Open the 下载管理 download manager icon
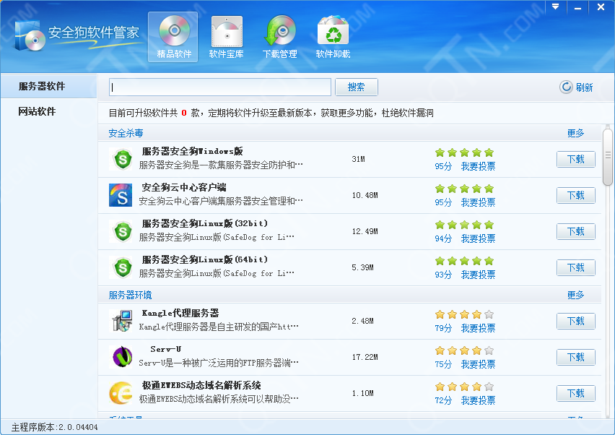The image size is (615, 435). [x=279, y=31]
